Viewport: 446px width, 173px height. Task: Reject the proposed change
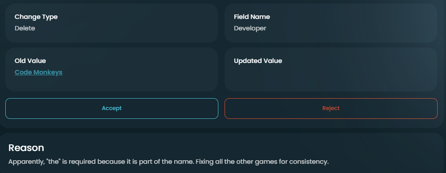pos(331,108)
